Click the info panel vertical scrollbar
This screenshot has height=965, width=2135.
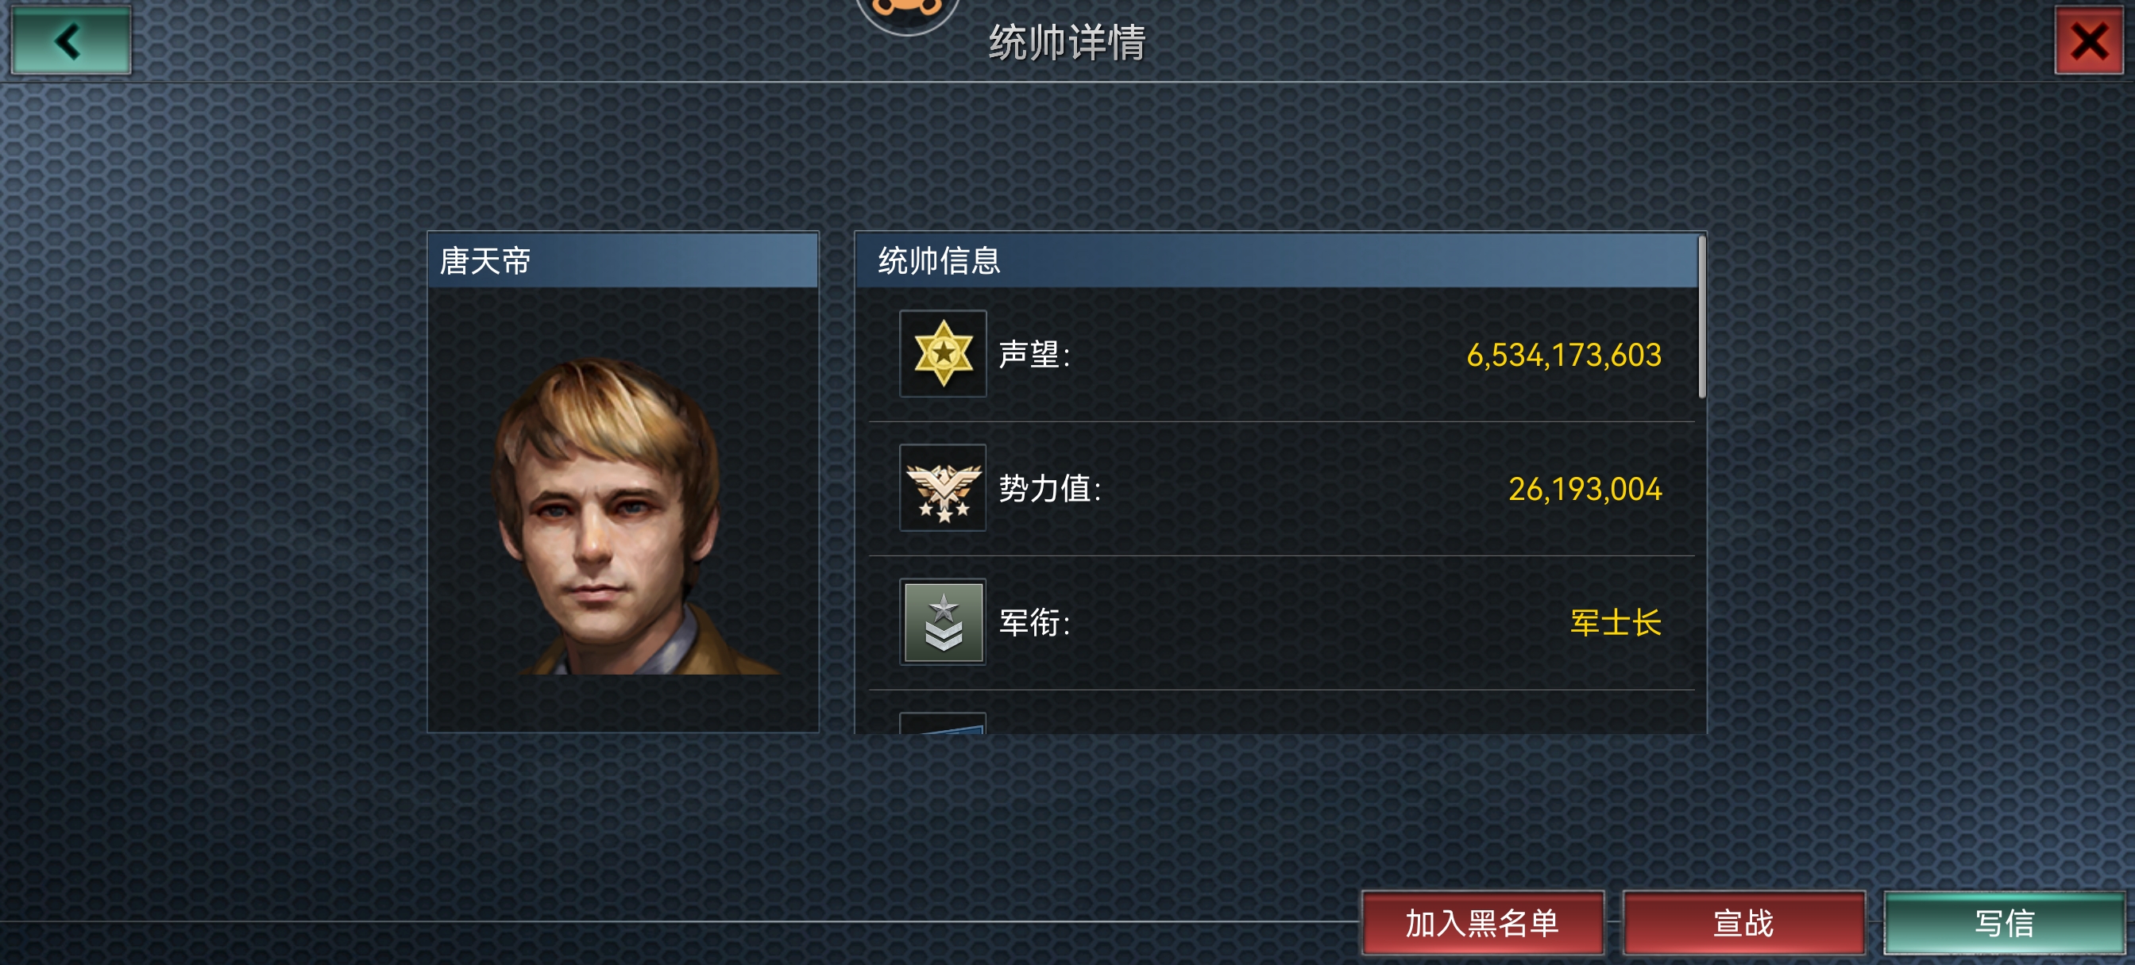1701,317
